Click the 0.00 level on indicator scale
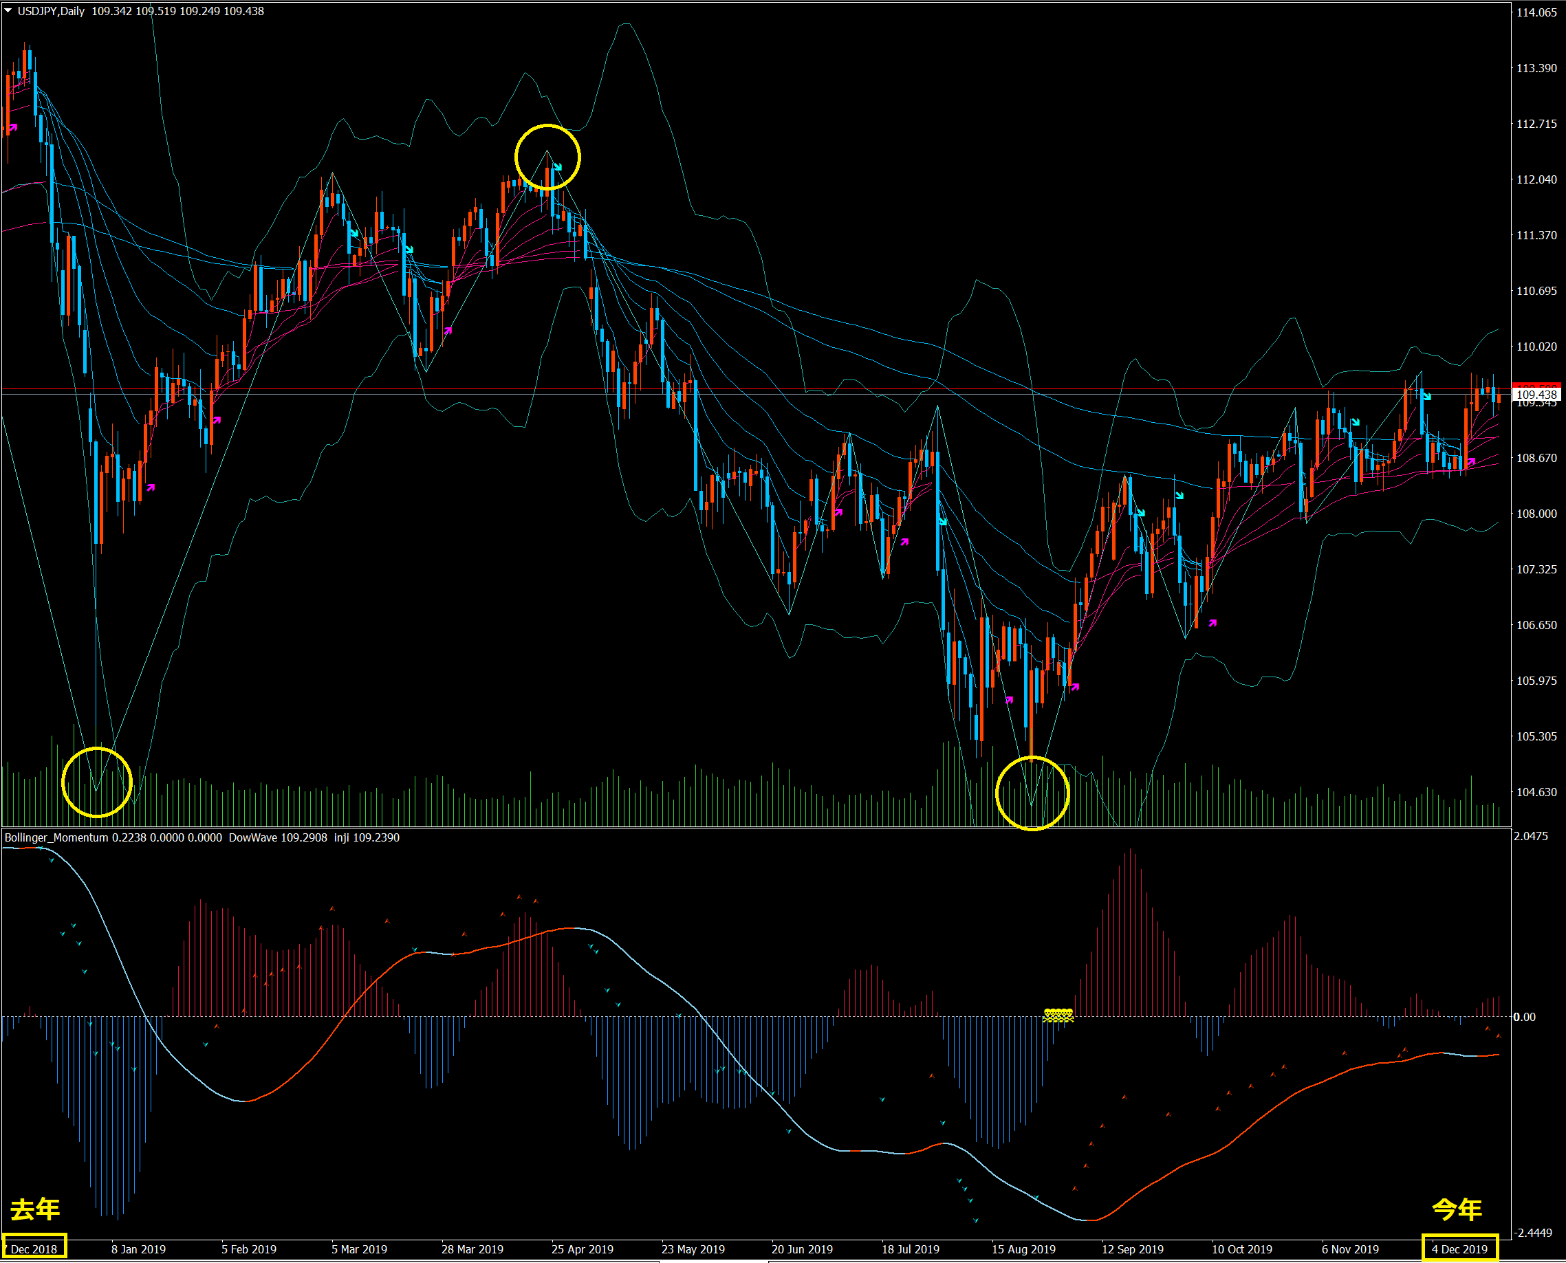This screenshot has height=1263, width=1566. [x=1525, y=1017]
